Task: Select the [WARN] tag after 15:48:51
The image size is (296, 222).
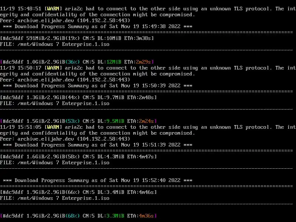Action: pos(53,9)
